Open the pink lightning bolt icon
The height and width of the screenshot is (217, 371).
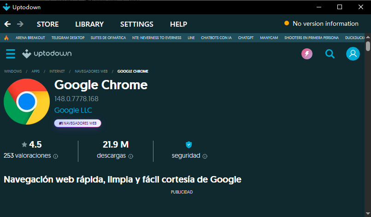coord(306,54)
